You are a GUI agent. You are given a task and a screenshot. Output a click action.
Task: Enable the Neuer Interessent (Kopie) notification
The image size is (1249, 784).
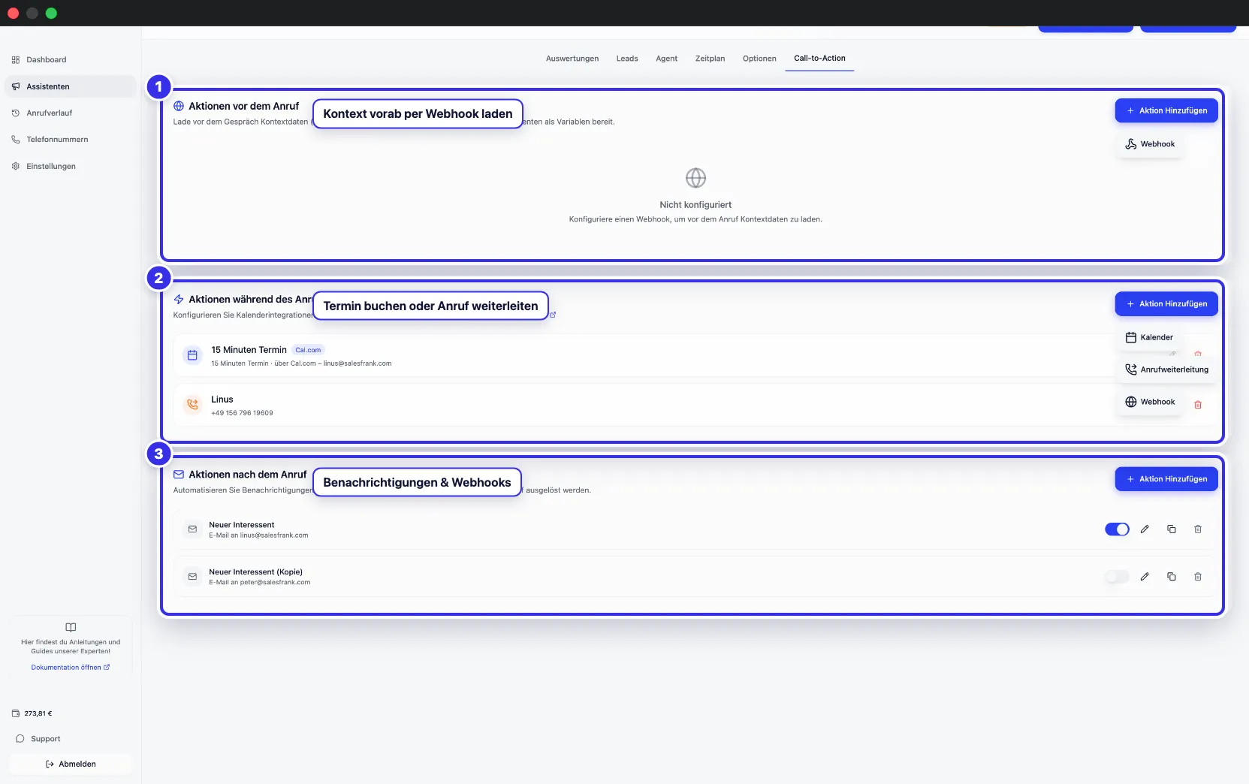coord(1117,577)
